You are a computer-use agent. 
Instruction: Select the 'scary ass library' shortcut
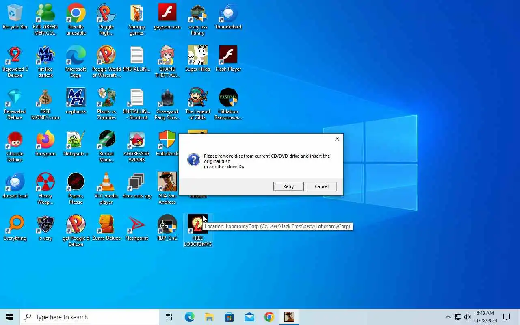[x=198, y=19]
